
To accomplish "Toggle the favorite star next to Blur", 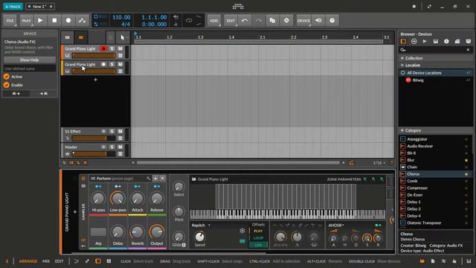I will click(466, 160).
